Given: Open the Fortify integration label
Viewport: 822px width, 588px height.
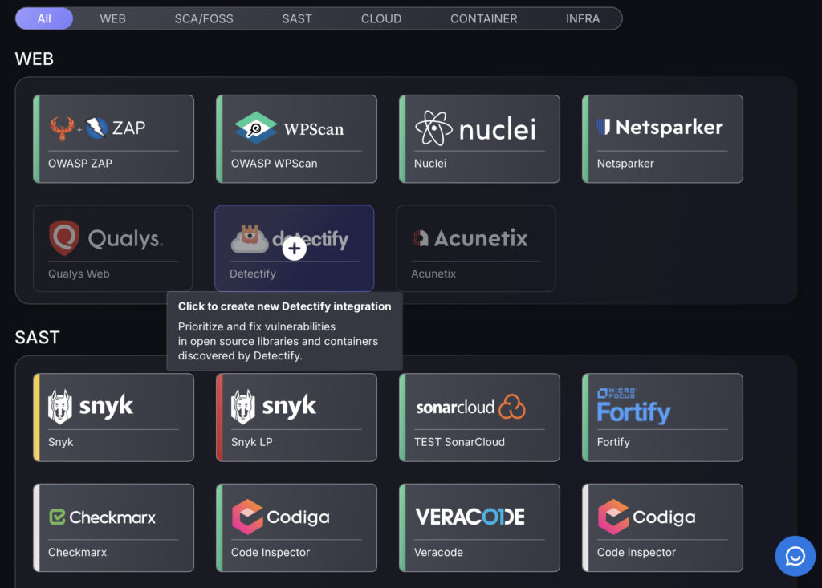Looking at the screenshot, I should point(613,442).
